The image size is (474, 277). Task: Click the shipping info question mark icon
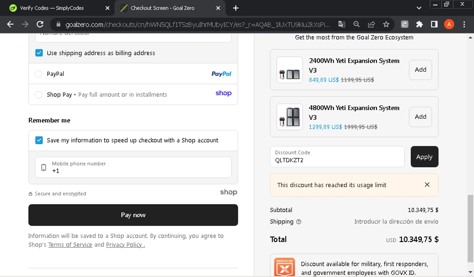click(x=299, y=222)
